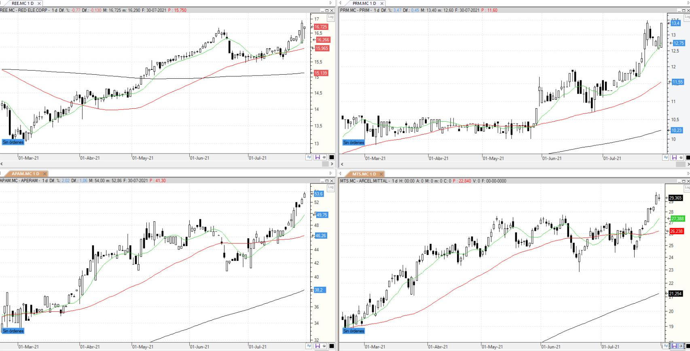690x351 pixels.
Task: Click the save icon under the PRM.MC chart
Action: [674, 158]
